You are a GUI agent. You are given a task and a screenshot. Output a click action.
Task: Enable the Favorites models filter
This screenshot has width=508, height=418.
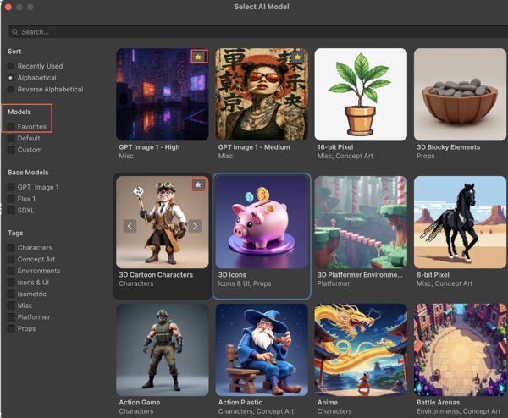point(11,127)
